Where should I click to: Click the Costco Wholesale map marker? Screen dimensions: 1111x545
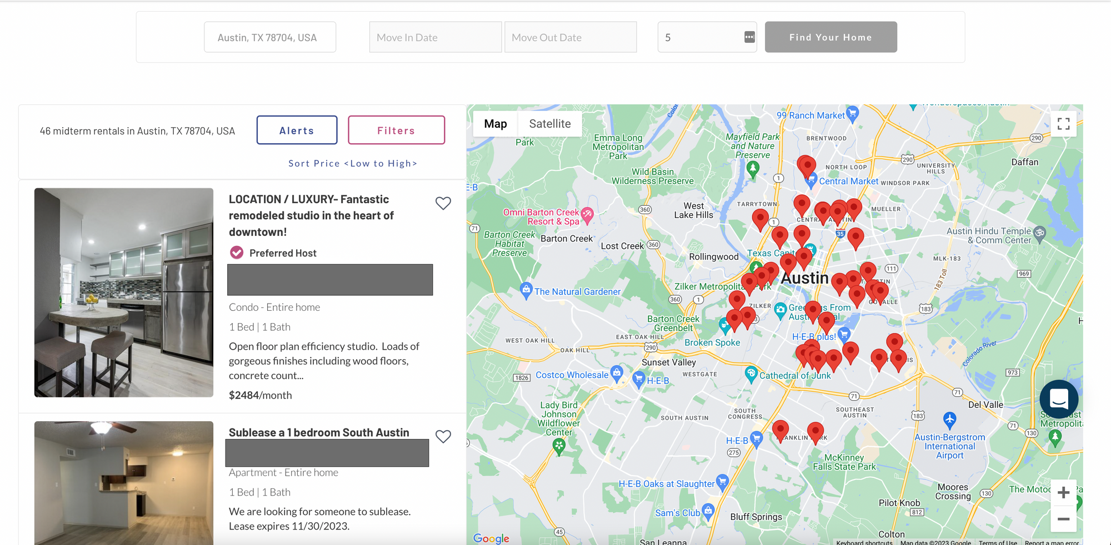(x=617, y=372)
